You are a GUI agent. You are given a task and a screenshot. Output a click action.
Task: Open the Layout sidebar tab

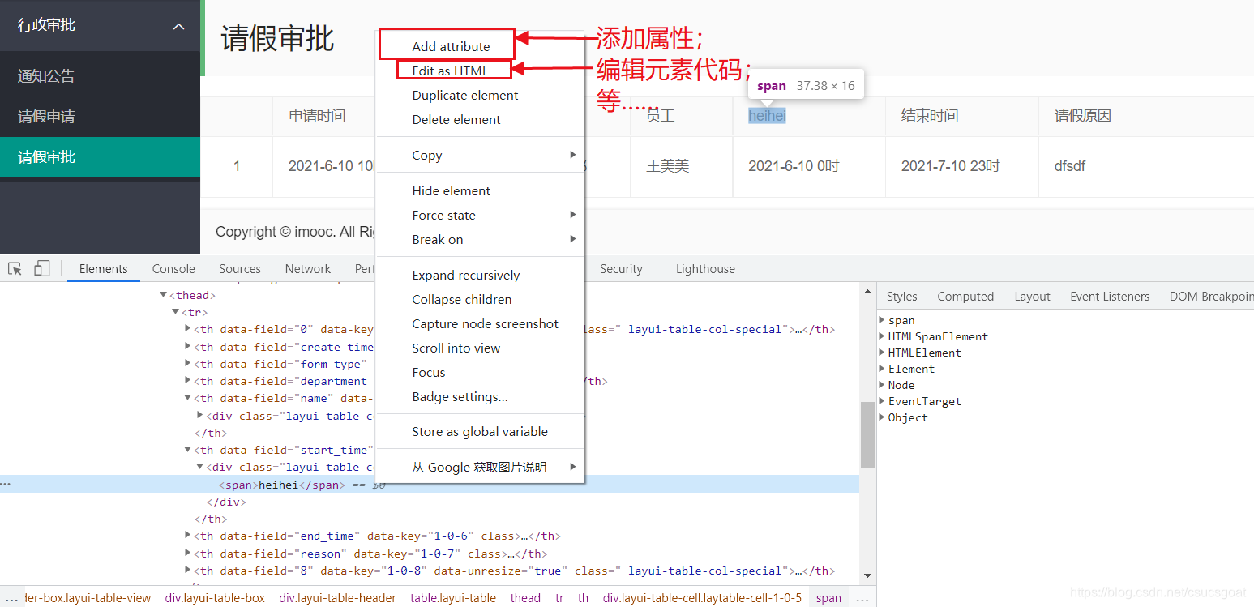click(x=1032, y=297)
